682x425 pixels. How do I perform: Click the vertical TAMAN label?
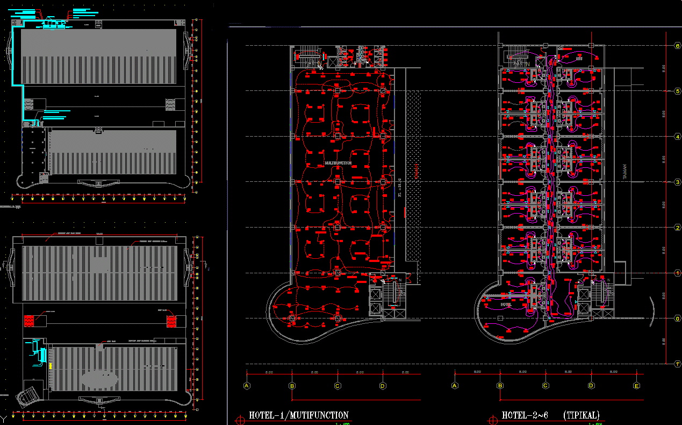(x=624, y=171)
